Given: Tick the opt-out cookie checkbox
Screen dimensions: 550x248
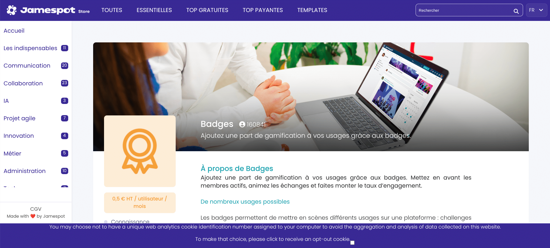Looking at the screenshot, I should [x=353, y=243].
